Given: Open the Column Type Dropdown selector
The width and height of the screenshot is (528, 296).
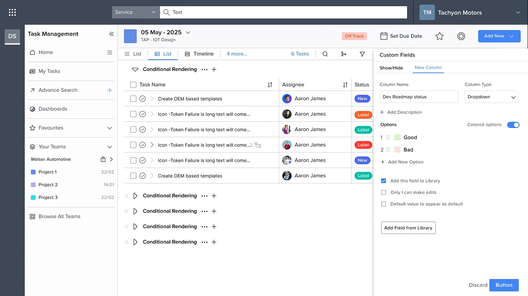Looking at the screenshot, I should (492, 97).
